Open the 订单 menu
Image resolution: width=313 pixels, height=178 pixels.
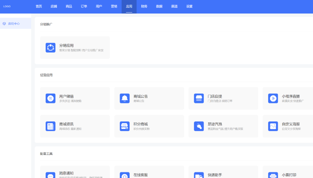click(x=84, y=7)
